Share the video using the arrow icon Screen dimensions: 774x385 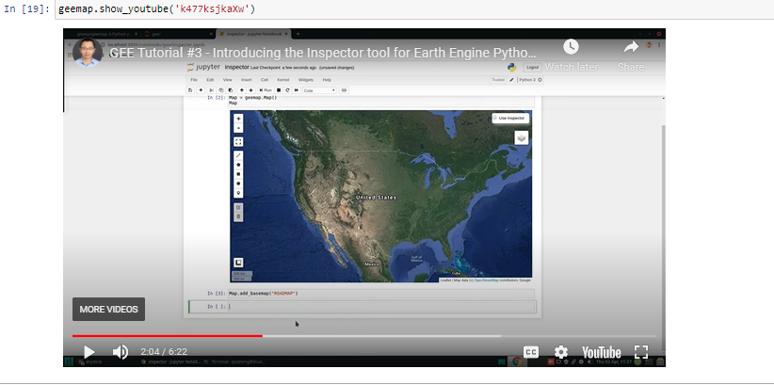(x=631, y=47)
